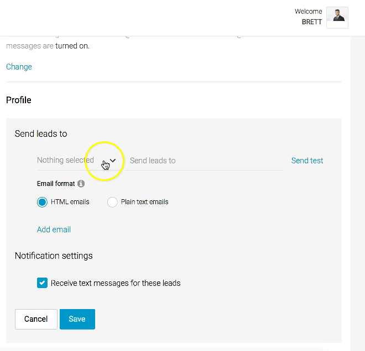Open Brett's profile photo thumbnail
This screenshot has height=351, width=365.
[337, 18]
